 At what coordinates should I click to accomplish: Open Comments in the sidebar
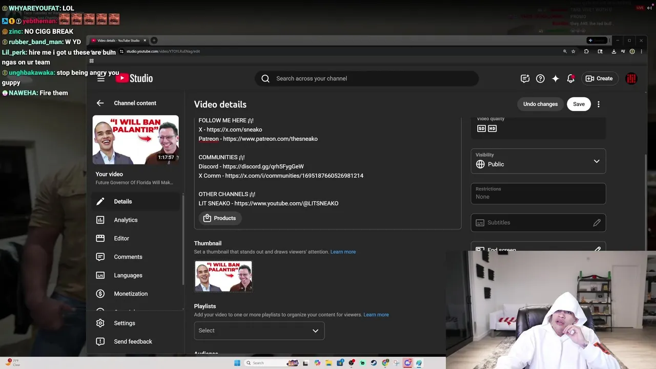(x=137, y=257)
